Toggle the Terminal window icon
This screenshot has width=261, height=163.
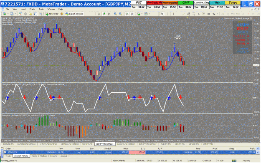tap(35, 14)
